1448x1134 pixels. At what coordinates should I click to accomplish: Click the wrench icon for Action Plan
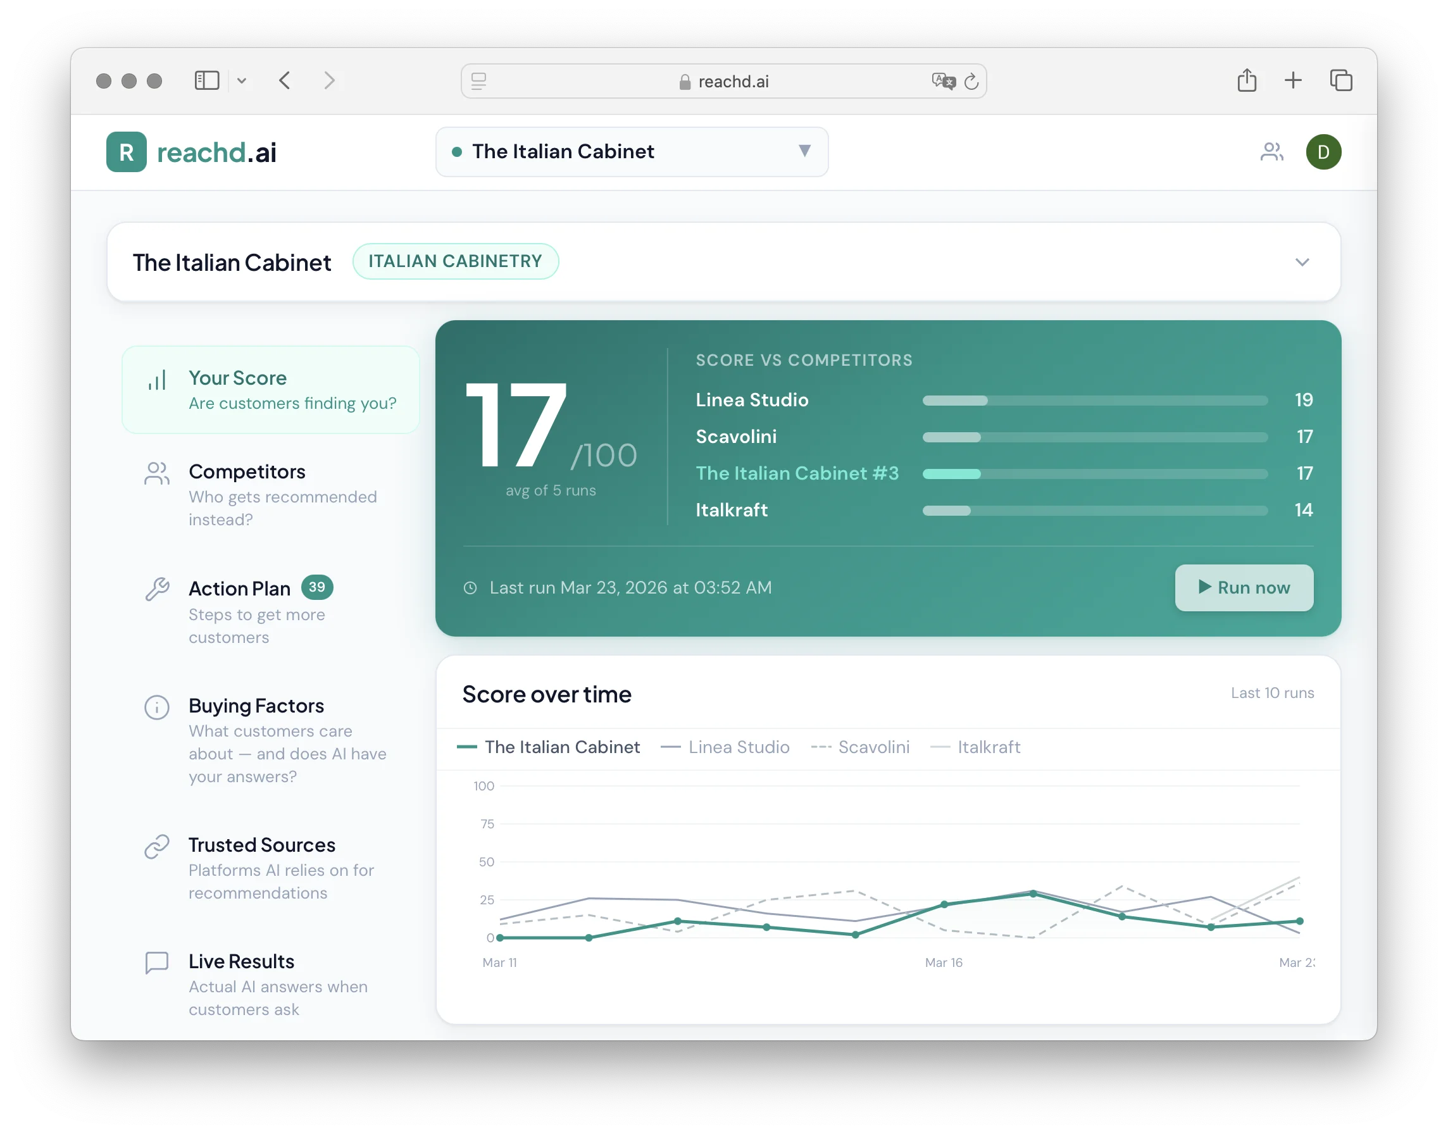[157, 590]
